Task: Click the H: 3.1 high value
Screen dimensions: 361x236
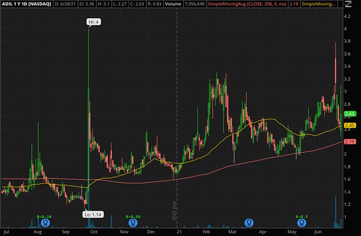Action: pos(103,4)
